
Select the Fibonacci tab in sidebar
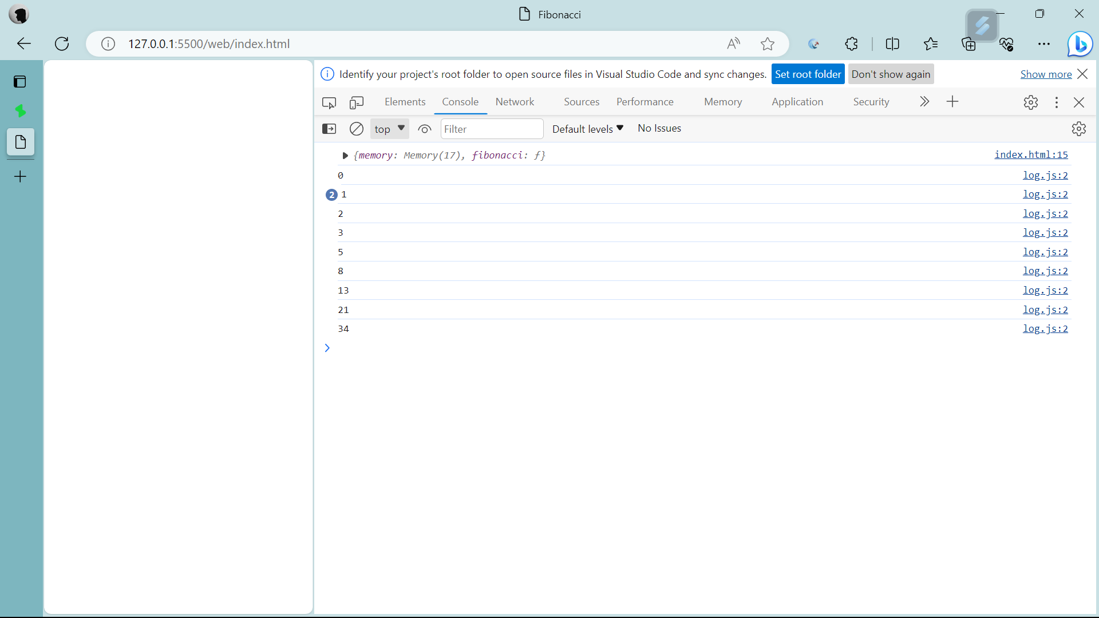point(21,142)
